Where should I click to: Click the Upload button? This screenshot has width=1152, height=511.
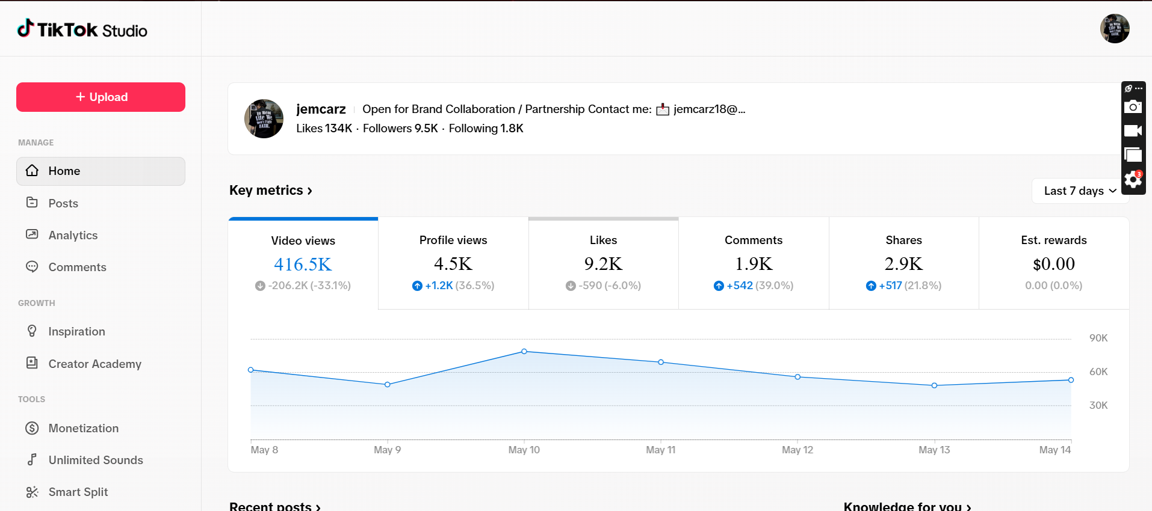[101, 97]
